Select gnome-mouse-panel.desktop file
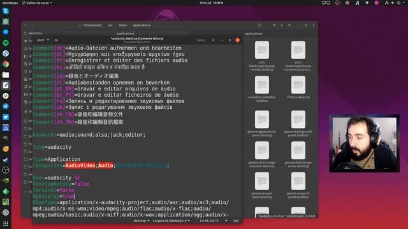408x229 pixels. (262, 185)
